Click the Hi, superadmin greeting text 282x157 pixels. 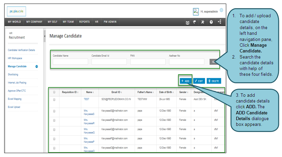coord(209,12)
